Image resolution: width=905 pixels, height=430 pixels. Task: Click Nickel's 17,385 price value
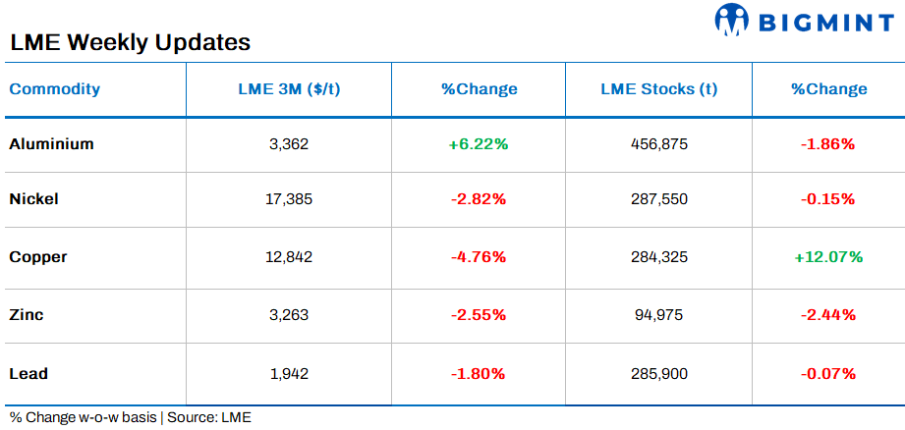[x=289, y=199]
